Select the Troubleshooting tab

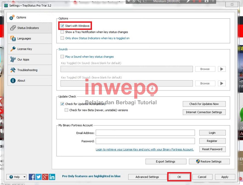[x=30, y=70]
